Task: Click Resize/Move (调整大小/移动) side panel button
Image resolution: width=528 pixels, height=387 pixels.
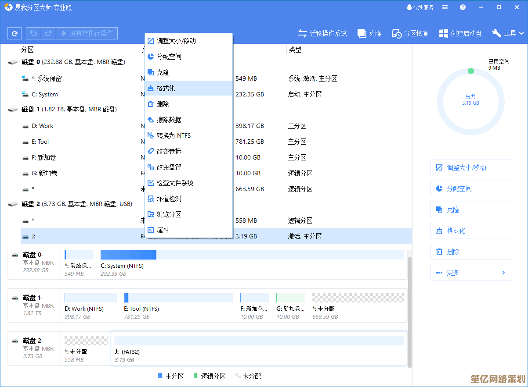Action: click(x=470, y=167)
